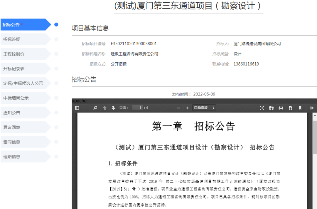Viewport: 317px width, 209px height.
Task: Toggle the PDF viewer sidebar
Action: (77, 108)
